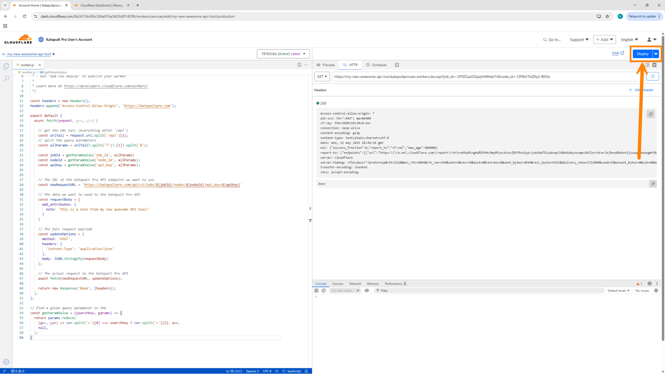This screenshot has width=665, height=374.
Task: Click the blue Deploy button
Action: 642,54
